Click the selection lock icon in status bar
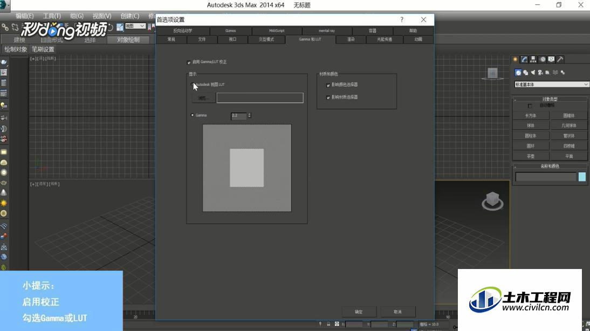 click(328, 324)
